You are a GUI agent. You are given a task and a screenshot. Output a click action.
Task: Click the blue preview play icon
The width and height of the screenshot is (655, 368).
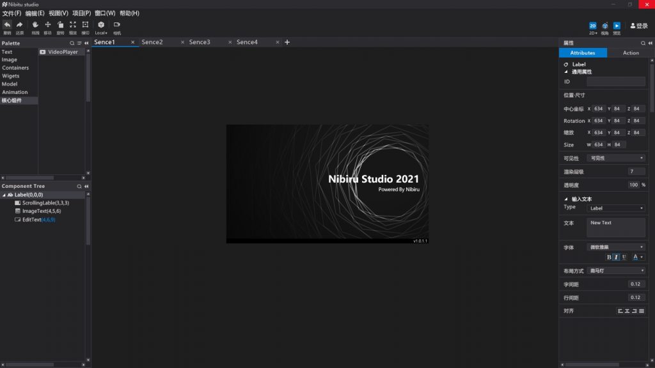pyautogui.click(x=617, y=26)
